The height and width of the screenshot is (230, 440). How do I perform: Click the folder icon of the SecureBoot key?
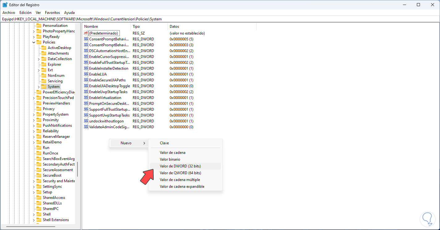[39, 175]
